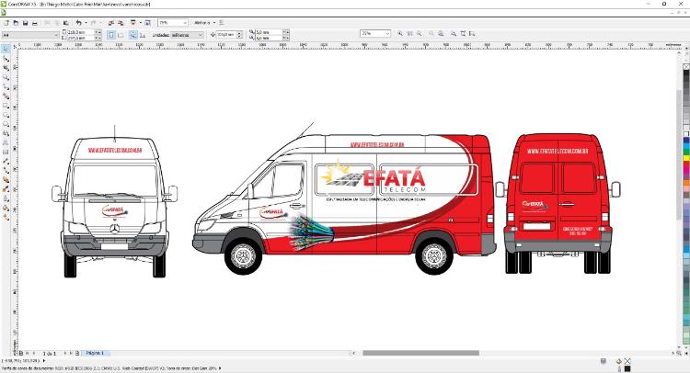Click the Application launcher icon
690x373 pixels.
pyautogui.click(x=133, y=22)
